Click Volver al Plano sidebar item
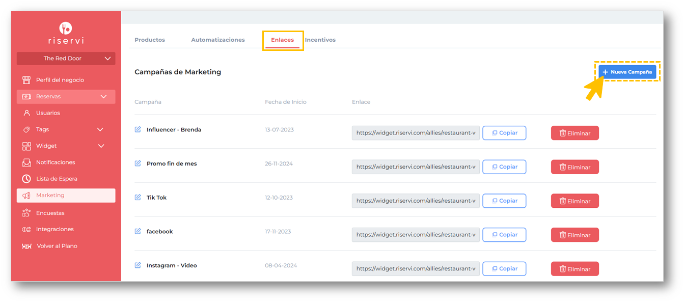Screen dimensions: 685x303 57,246
